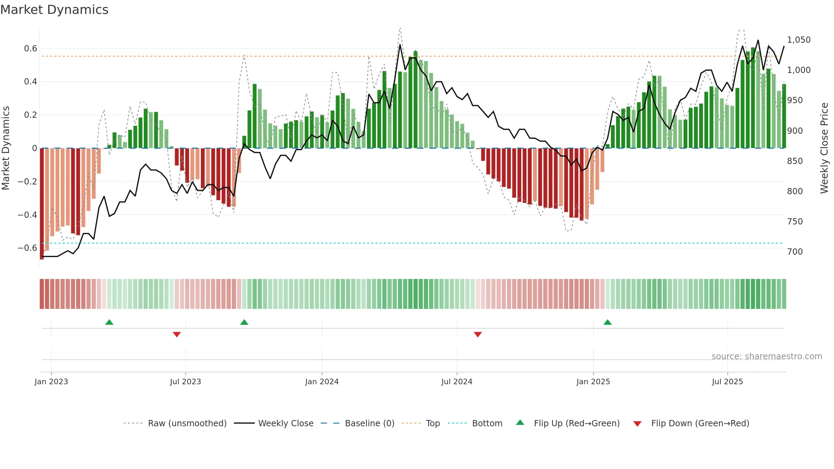Viewport: 834px width, 469px height.
Task: Click the darkest red bar at chart start
Action: click(42, 204)
